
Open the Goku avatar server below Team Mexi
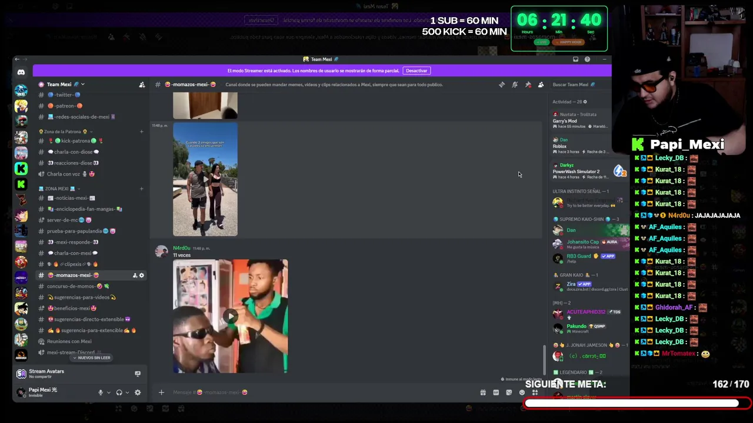tap(21, 106)
